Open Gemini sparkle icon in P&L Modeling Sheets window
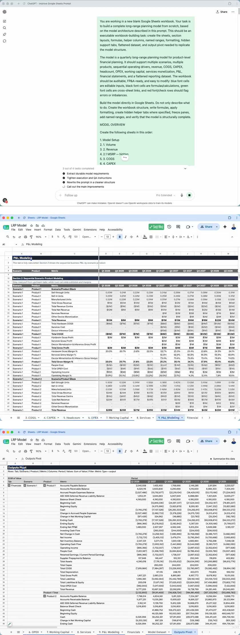Image resolution: width=240 pixels, height=635 pixels. click(x=225, y=227)
